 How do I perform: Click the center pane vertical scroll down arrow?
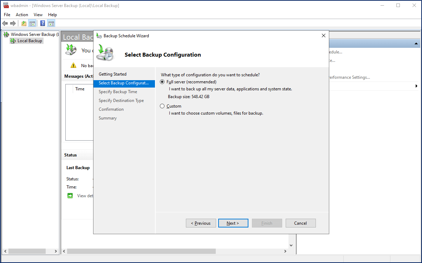tap(291, 245)
